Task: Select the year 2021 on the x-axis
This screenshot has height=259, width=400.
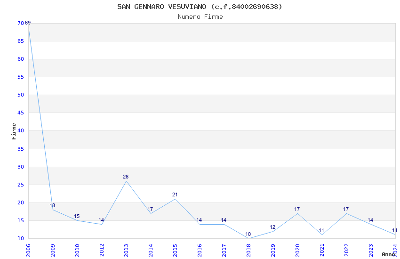Action: coord(322,250)
